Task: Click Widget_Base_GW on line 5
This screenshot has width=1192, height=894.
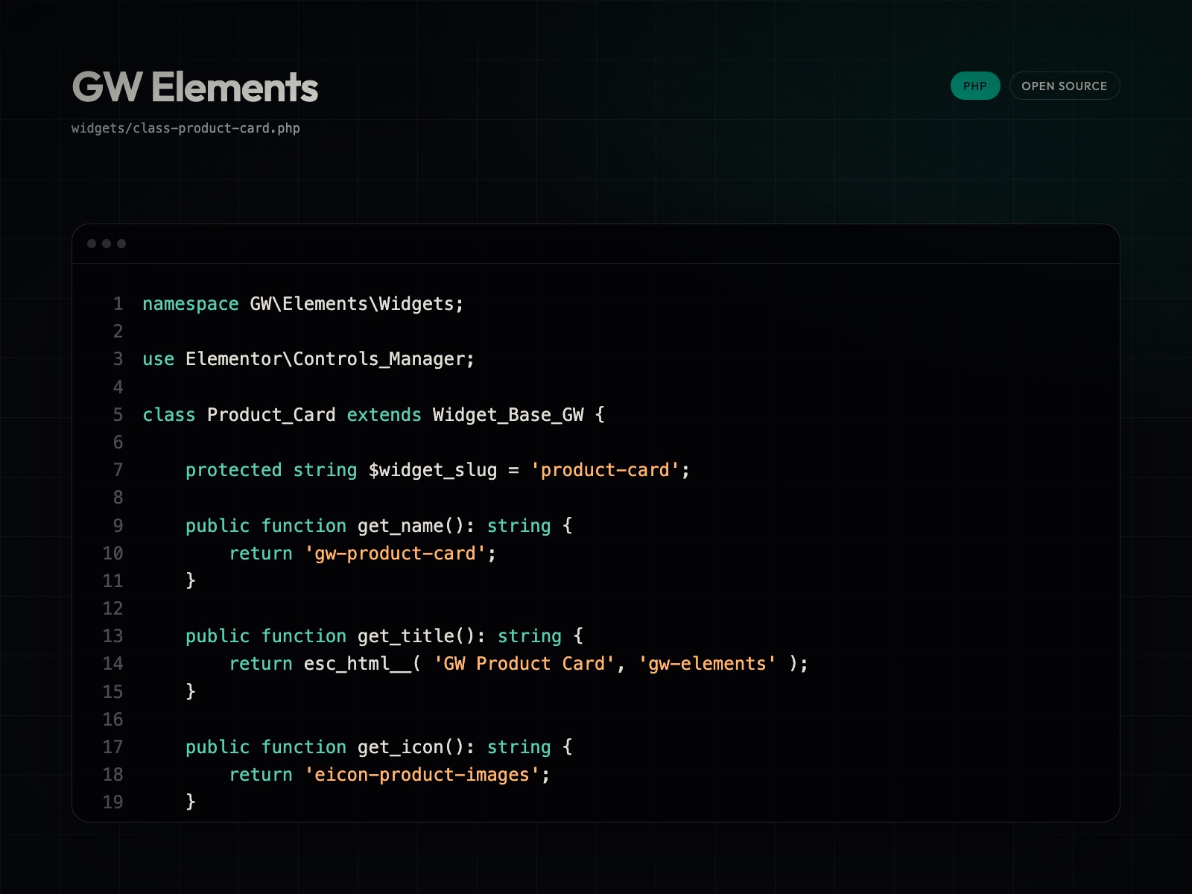Action: [508, 415]
